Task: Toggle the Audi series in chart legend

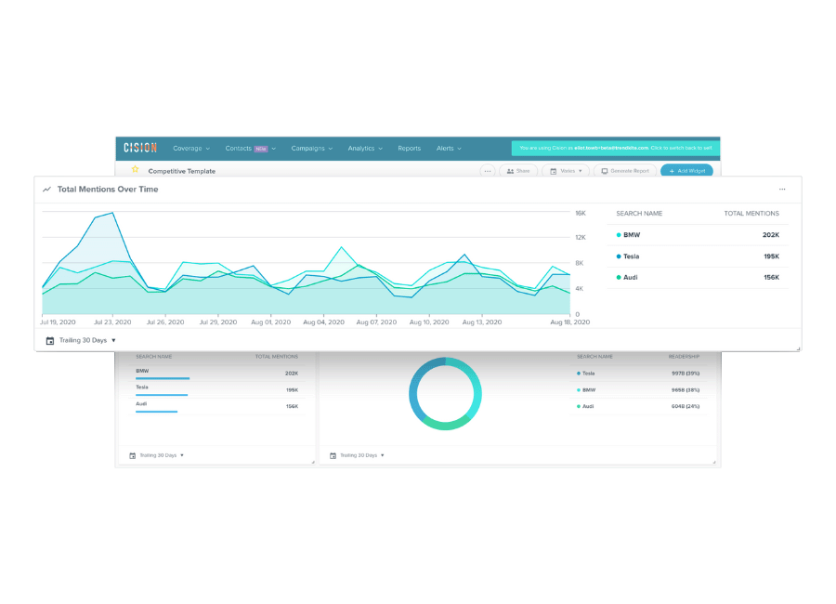Action: pos(632,277)
